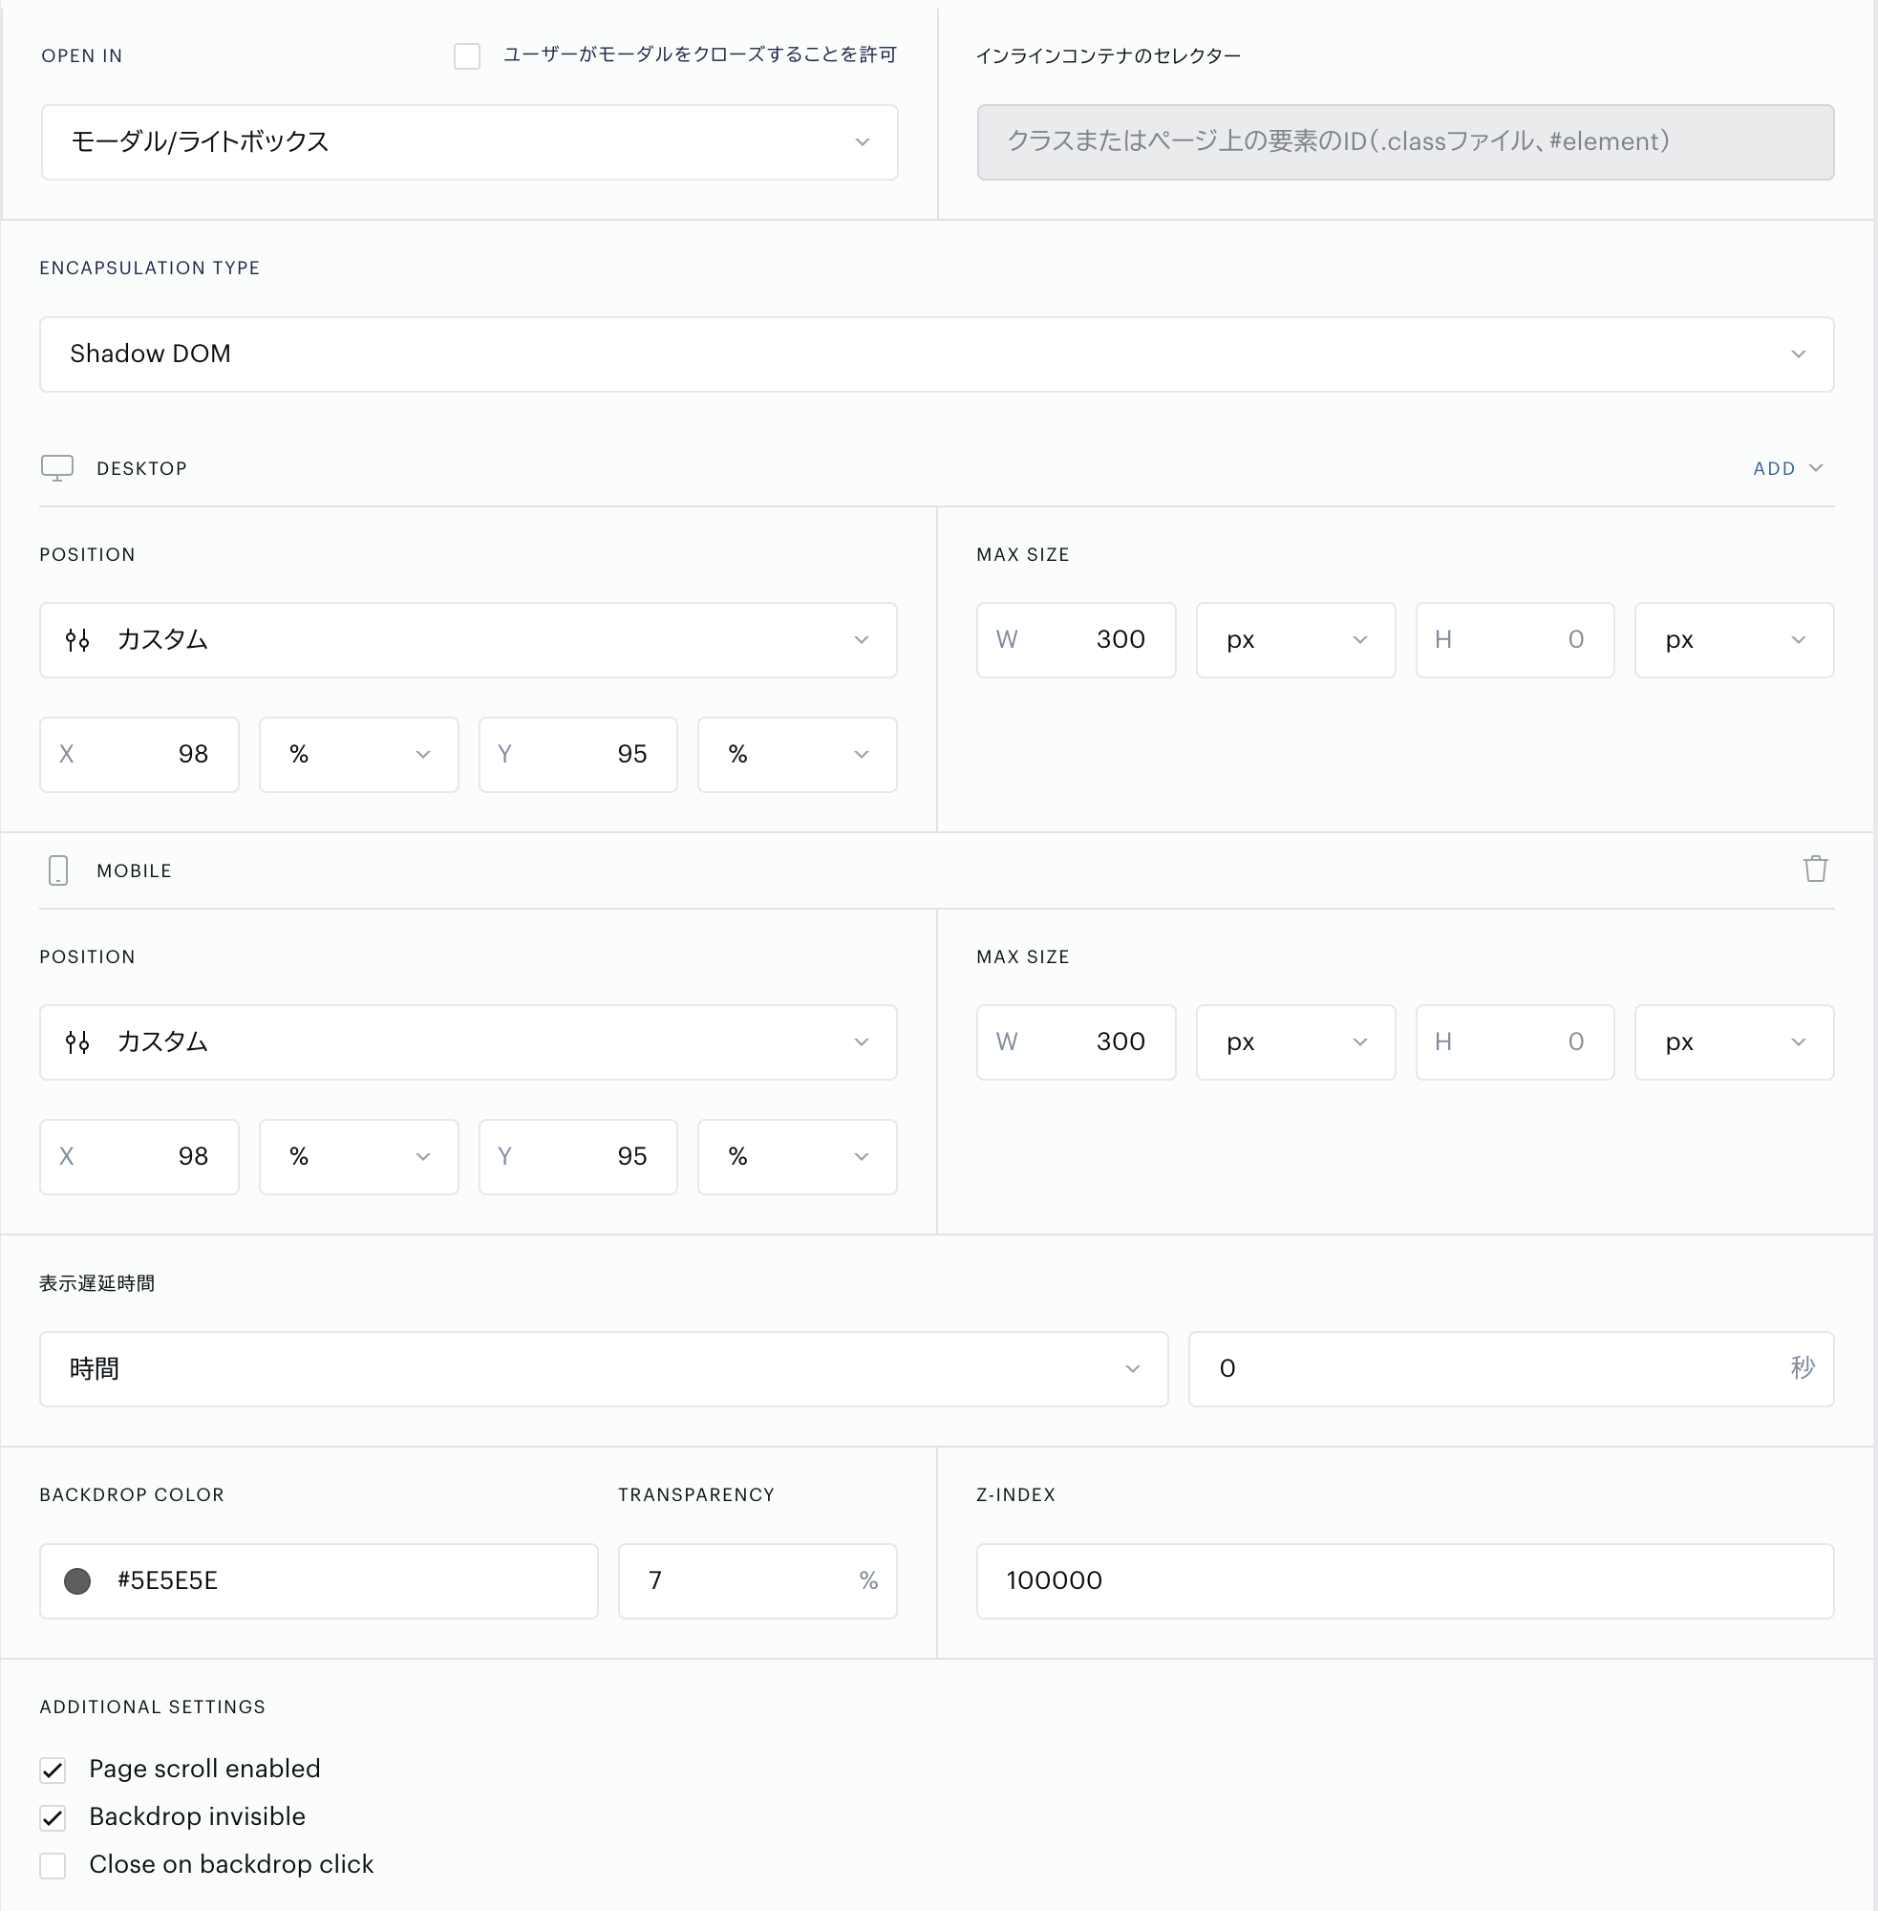The image size is (1878, 1911).
Task: Open the ADD device menu
Action: (1786, 468)
